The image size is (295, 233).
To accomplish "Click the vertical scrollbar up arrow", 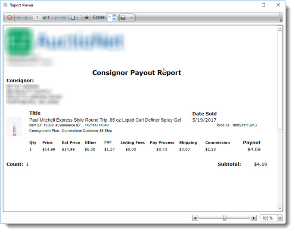I will click(280, 28).
